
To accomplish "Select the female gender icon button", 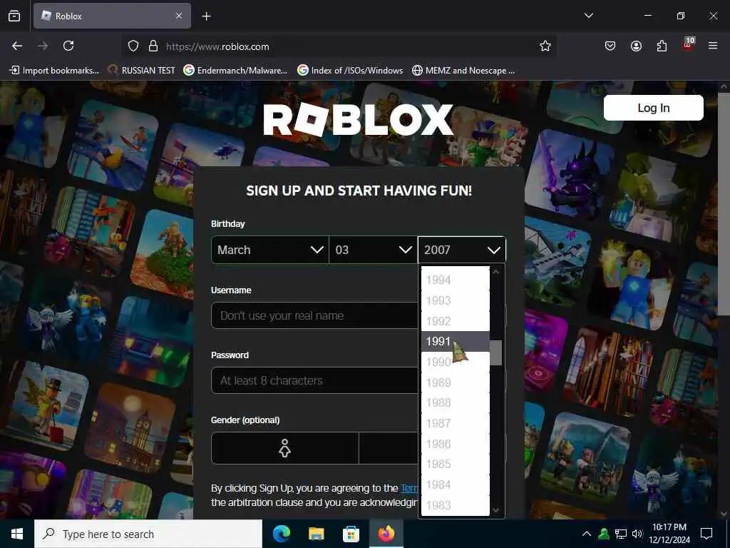I will click(285, 448).
